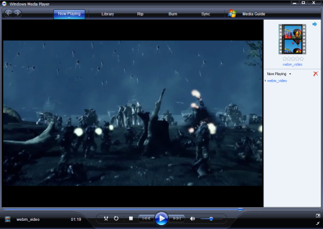Viewport: 323px width, 229px height.
Task: Click the Forward navigation arrow
Action: point(17,14)
